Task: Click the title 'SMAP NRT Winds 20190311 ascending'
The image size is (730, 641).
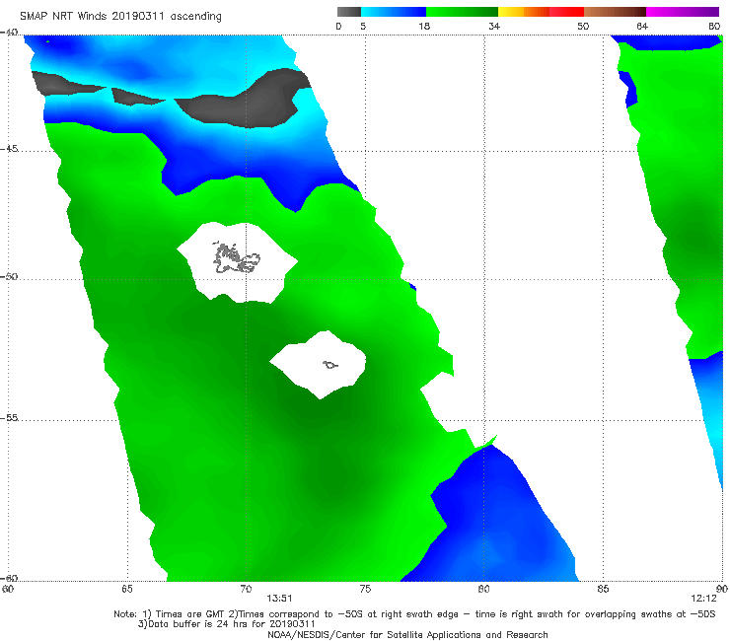Action: coord(120,17)
